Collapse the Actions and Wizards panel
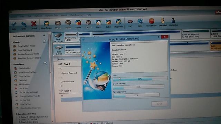 pyautogui.click(x=44, y=35)
